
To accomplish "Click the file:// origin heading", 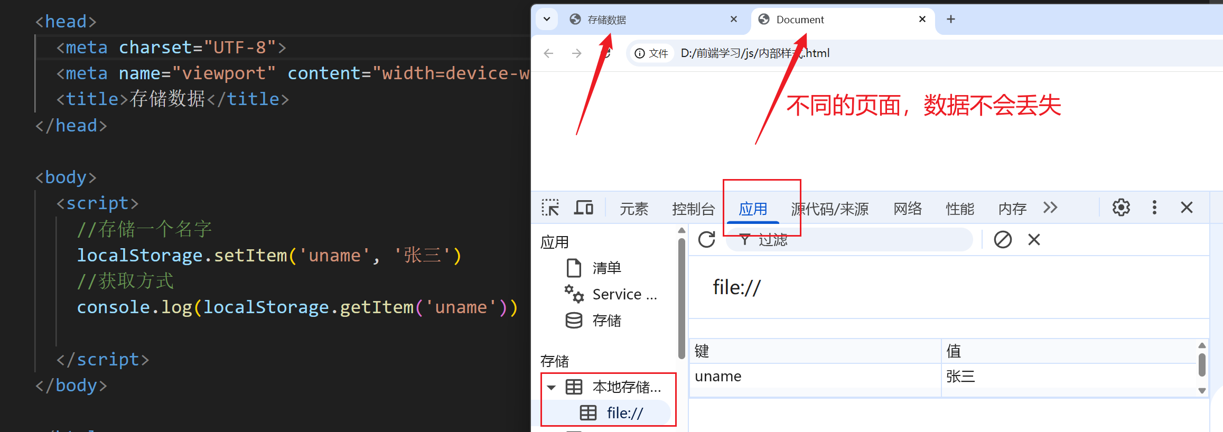I will [737, 288].
